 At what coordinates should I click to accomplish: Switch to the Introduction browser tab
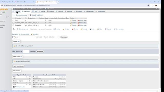(x=25, y=2)
